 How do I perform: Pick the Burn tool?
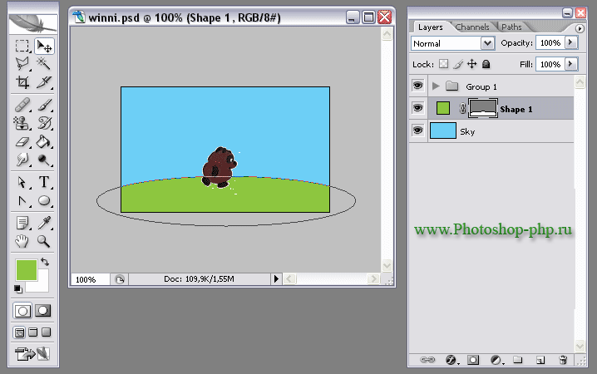[44, 160]
